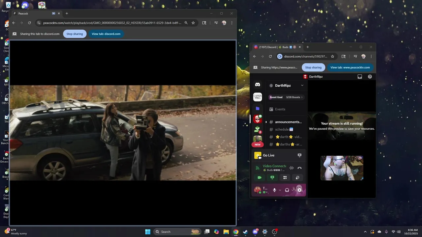The height and width of the screenshot is (237, 422).
Task: Open Discord help question mark icon
Action: point(370,76)
